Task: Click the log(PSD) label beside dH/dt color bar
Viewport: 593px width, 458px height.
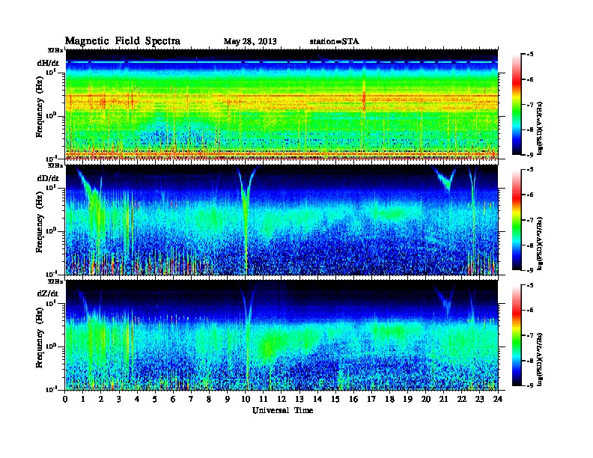Action: point(541,128)
